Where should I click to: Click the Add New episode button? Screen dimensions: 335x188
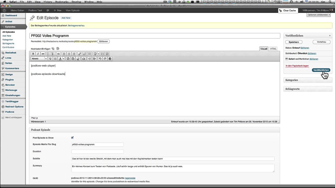point(66,18)
